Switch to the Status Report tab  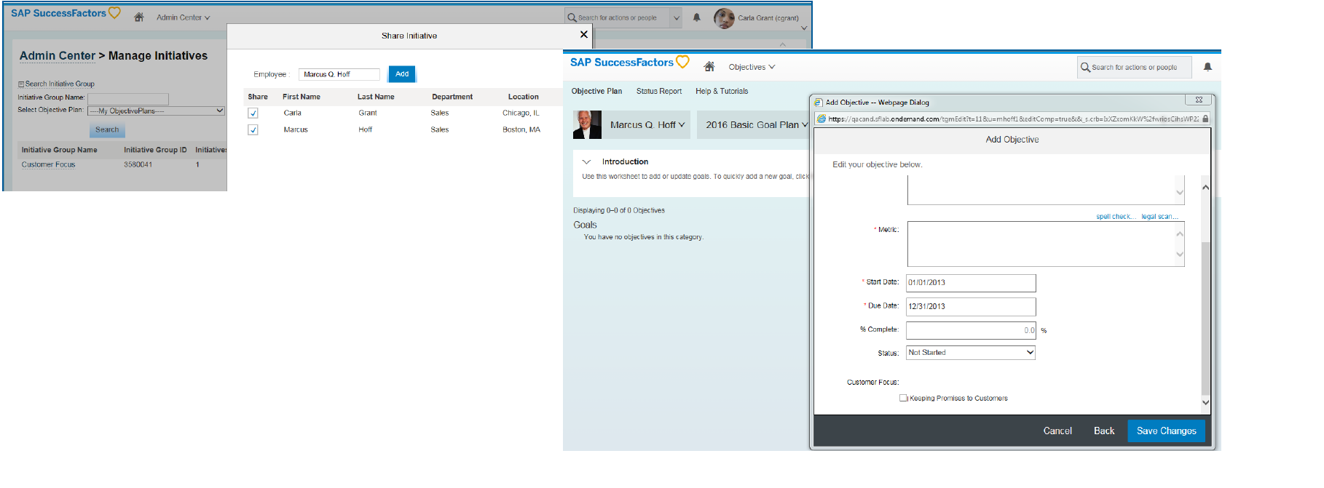pyautogui.click(x=659, y=91)
